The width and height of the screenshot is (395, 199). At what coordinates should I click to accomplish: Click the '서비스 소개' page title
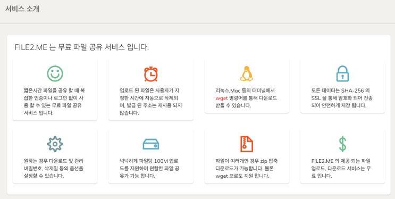(x=22, y=9)
